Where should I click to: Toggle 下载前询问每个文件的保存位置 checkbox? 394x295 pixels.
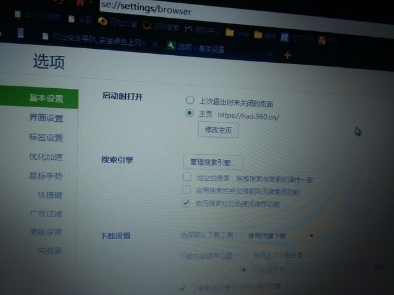point(182,288)
